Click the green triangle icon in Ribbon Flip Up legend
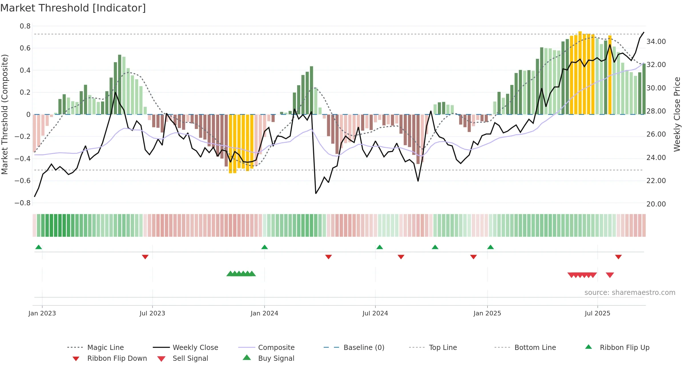Viewport: 685px width, 385px height. 589,347
